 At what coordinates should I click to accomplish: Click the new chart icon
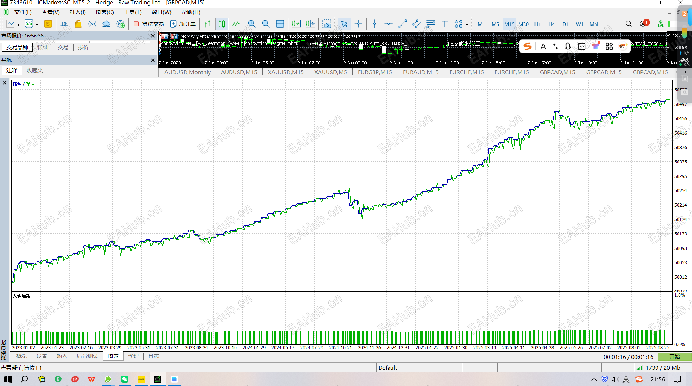click(x=10, y=24)
